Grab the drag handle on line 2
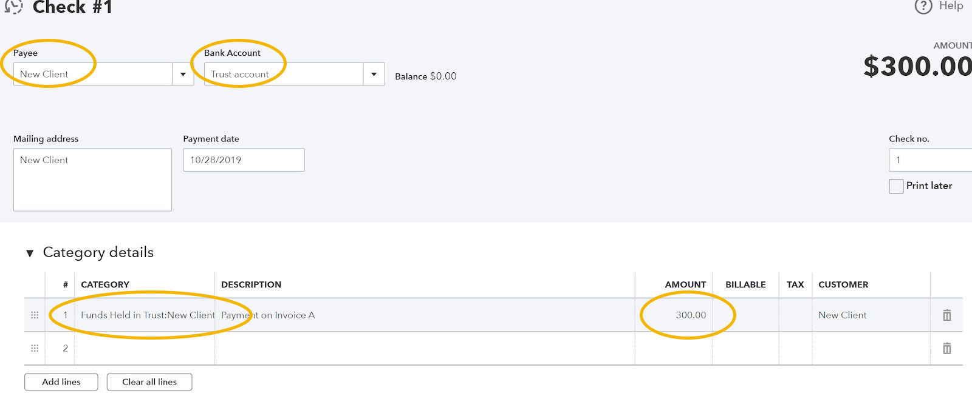This screenshot has height=396, width=972. (35, 347)
